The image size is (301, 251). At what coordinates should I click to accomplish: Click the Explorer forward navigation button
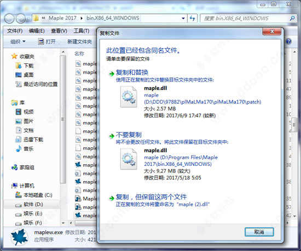click(21, 19)
